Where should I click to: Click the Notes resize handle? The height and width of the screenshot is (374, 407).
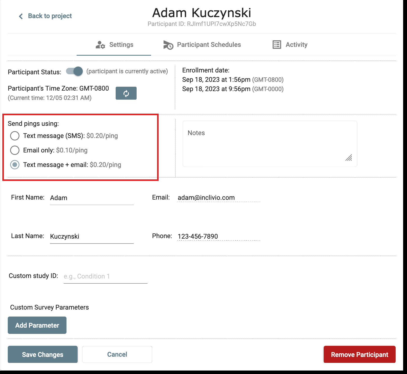[349, 158]
